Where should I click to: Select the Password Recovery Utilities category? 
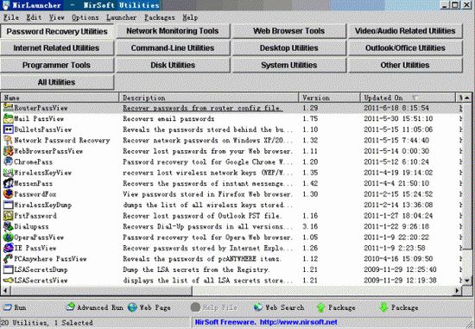coord(57,31)
